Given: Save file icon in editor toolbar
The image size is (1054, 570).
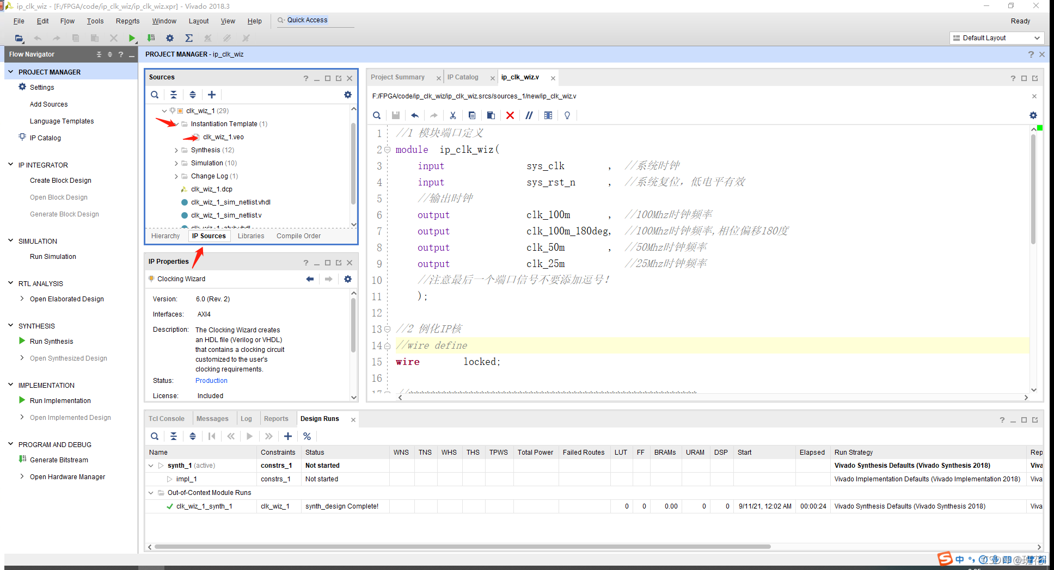Looking at the screenshot, I should pos(396,115).
